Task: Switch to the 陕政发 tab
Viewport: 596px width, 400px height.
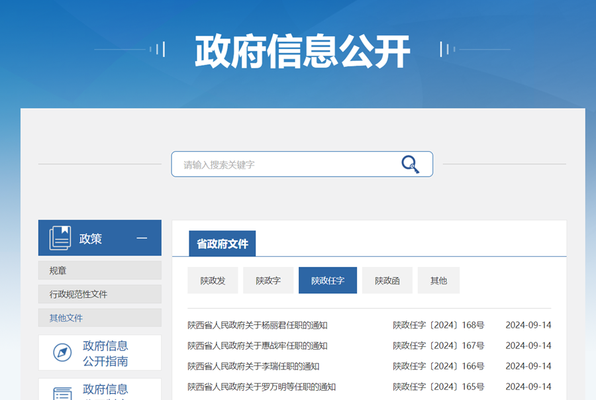Action: 213,281
